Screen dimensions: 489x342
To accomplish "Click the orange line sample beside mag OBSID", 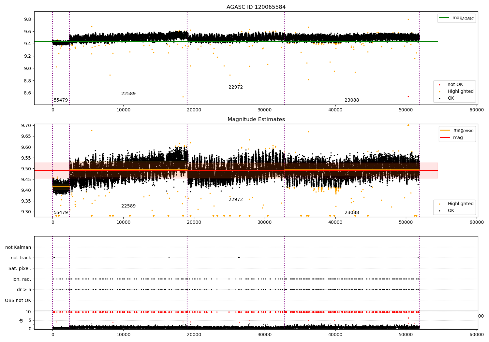I will [445, 130].
